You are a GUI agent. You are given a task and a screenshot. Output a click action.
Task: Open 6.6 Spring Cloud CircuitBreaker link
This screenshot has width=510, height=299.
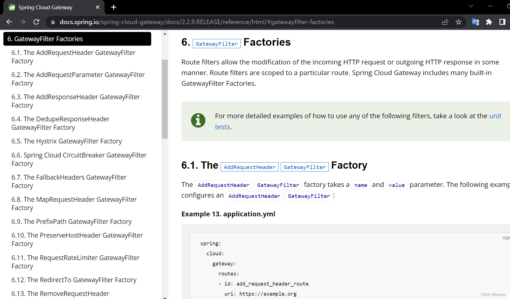click(x=79, y=159)
